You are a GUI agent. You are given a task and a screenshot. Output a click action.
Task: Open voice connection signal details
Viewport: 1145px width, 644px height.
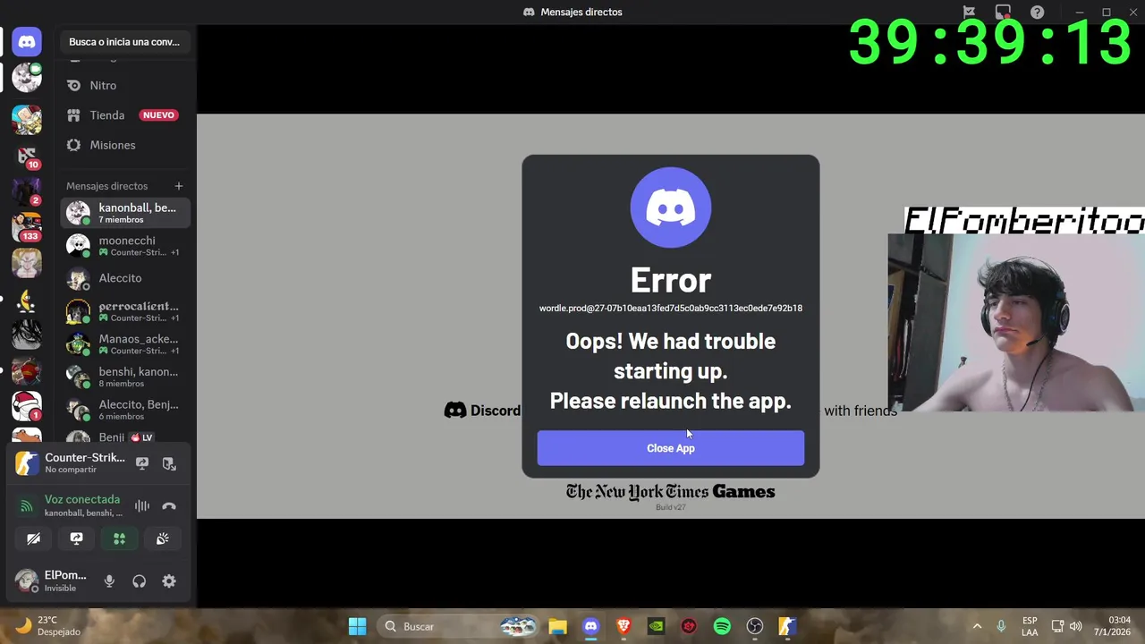(x=27, y=506)
